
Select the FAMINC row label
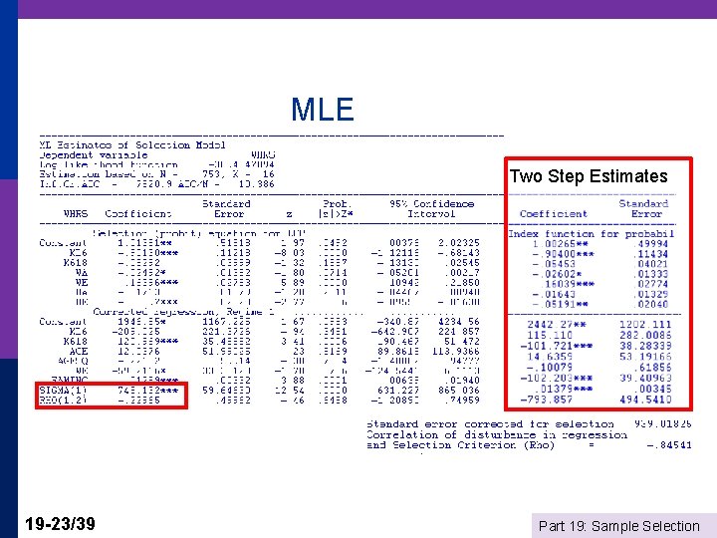(70, 381)
